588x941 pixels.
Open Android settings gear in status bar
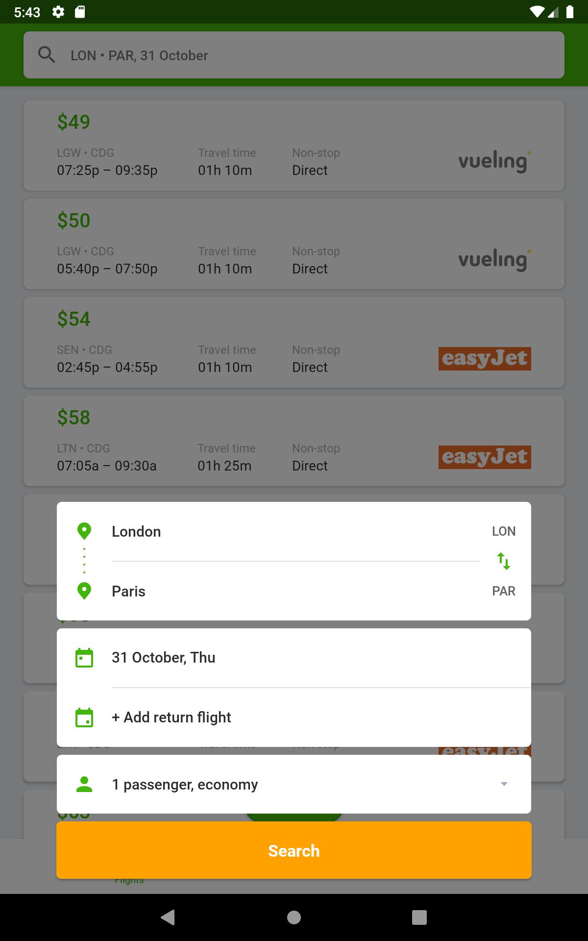(58, 12)
